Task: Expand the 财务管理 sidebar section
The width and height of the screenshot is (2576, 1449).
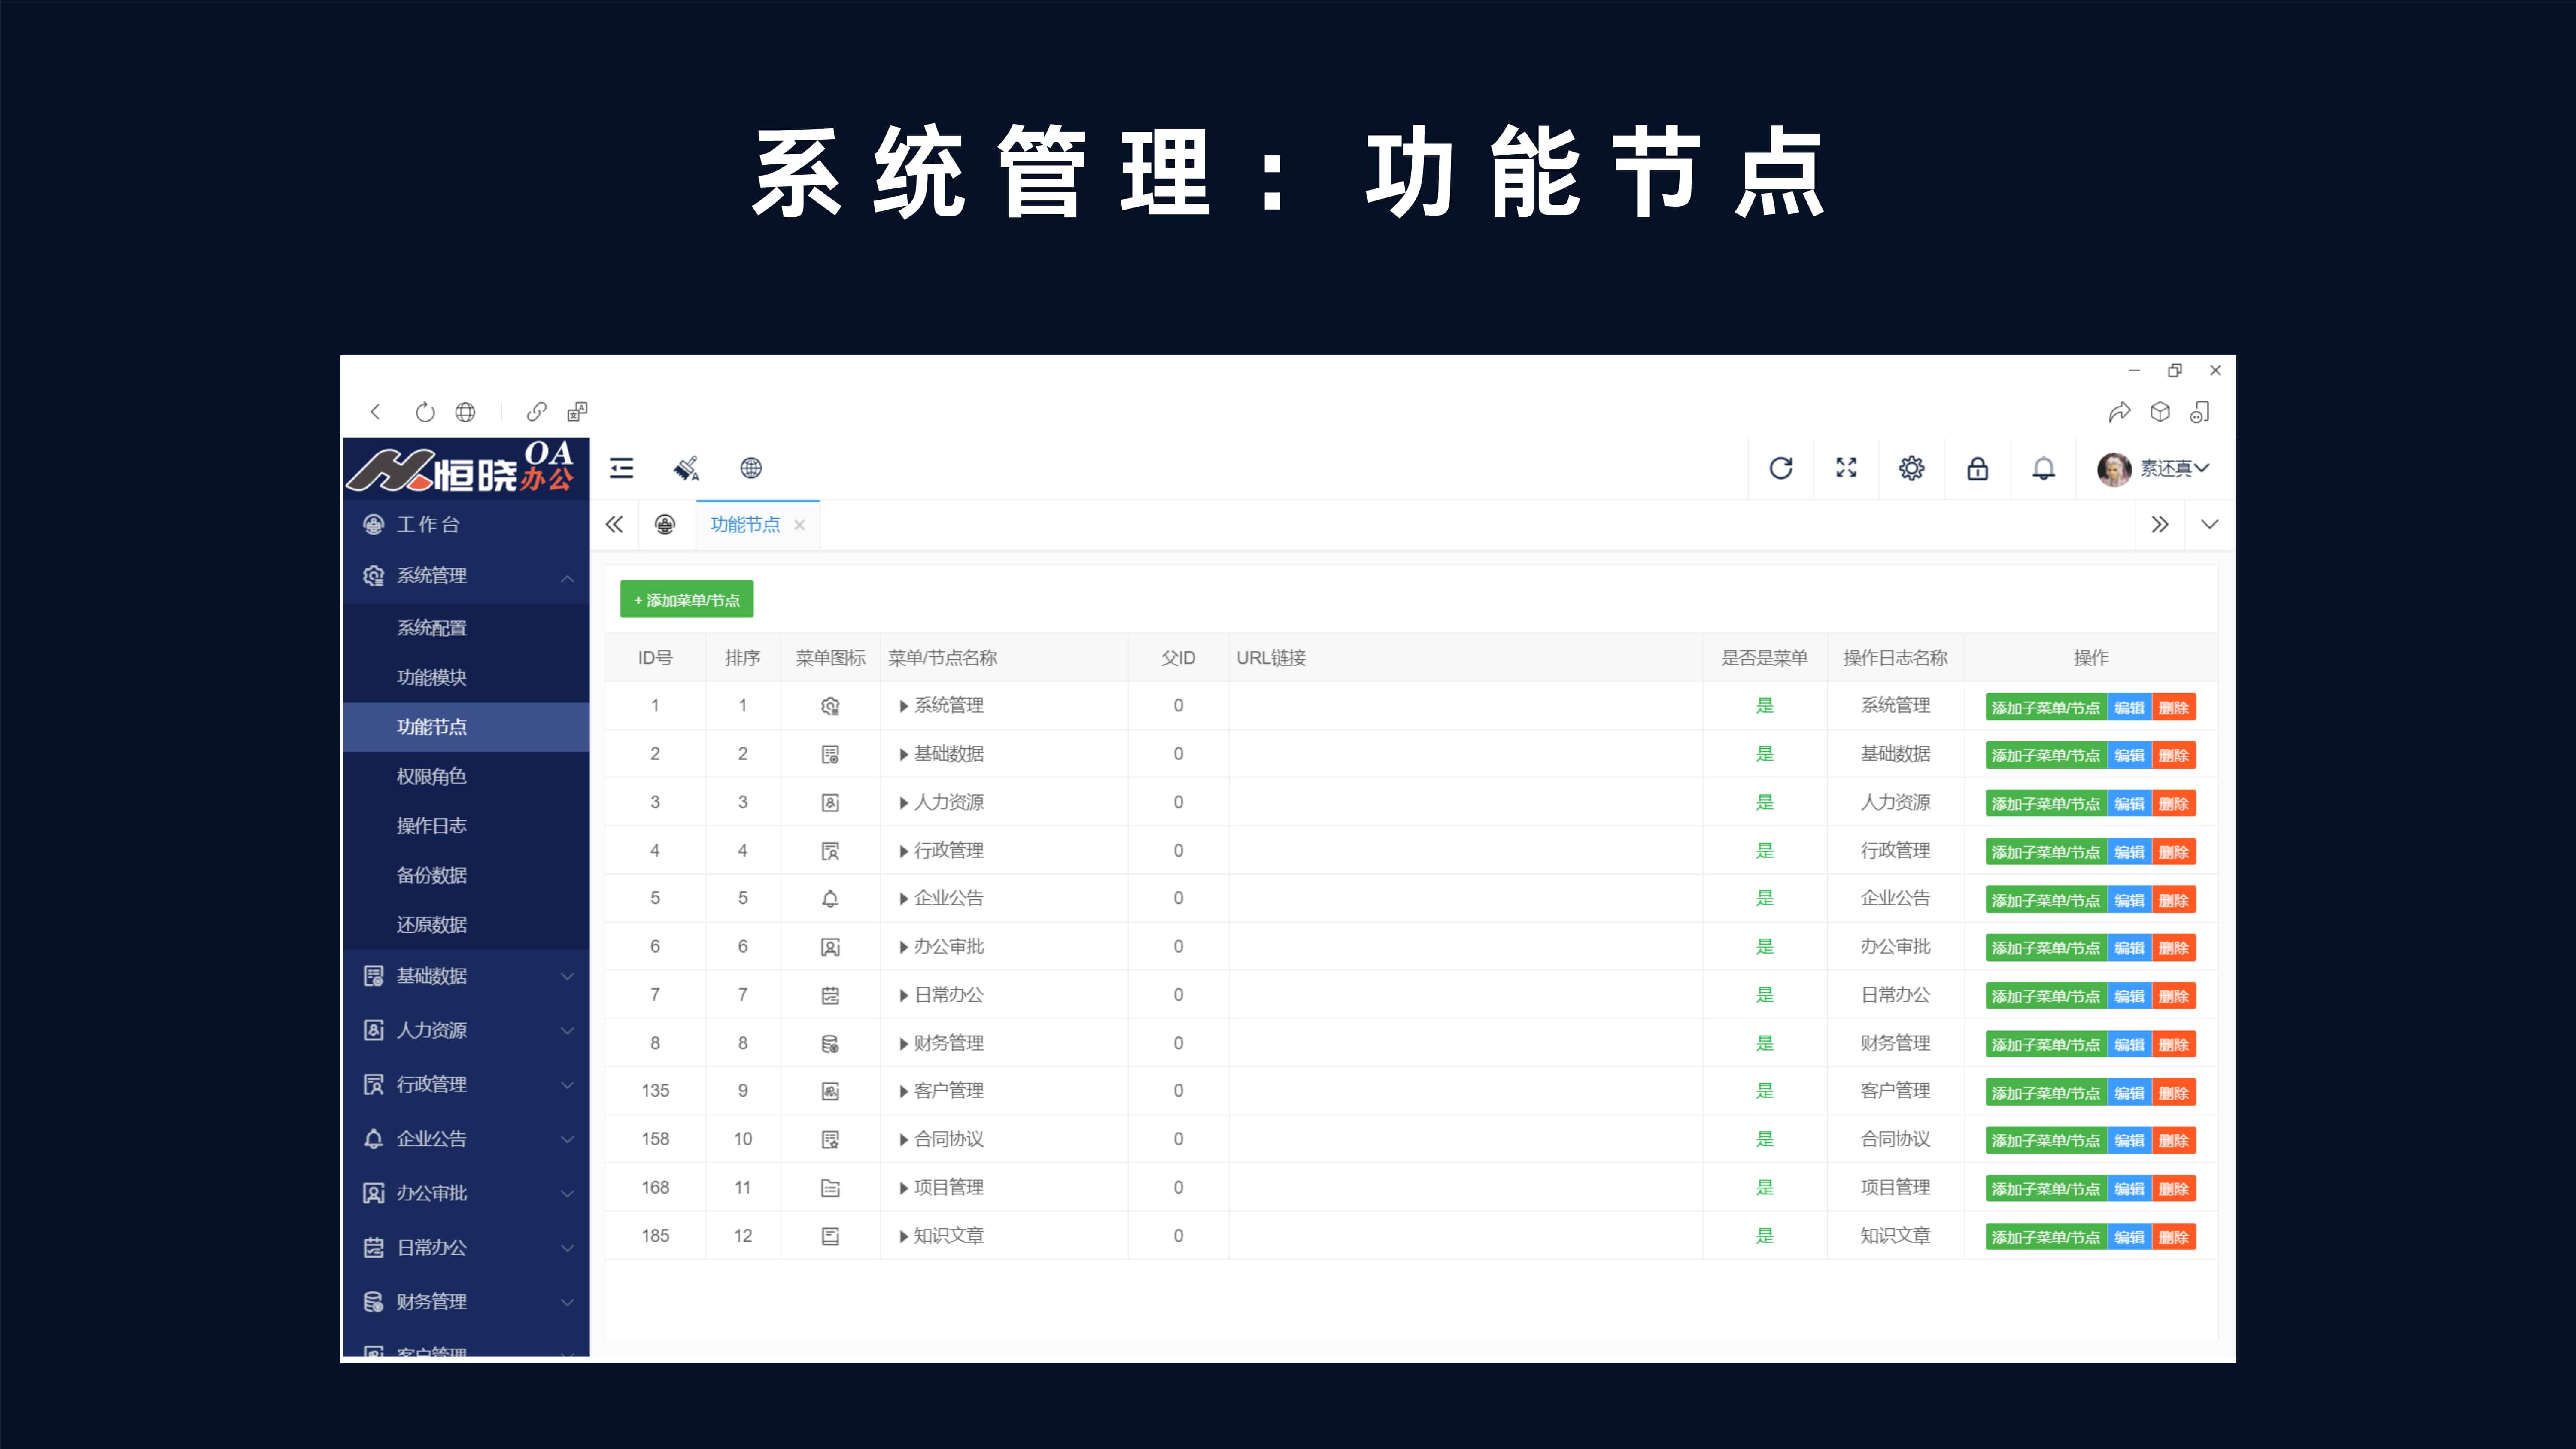Action: (x=567, y=1302)
